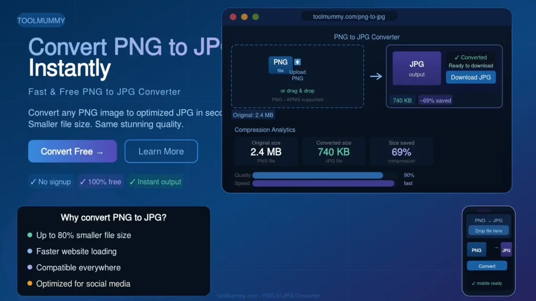Click the 740 KB chip under output
The width and height of the screenshot is (536, 301).
[x=403, y=100]
